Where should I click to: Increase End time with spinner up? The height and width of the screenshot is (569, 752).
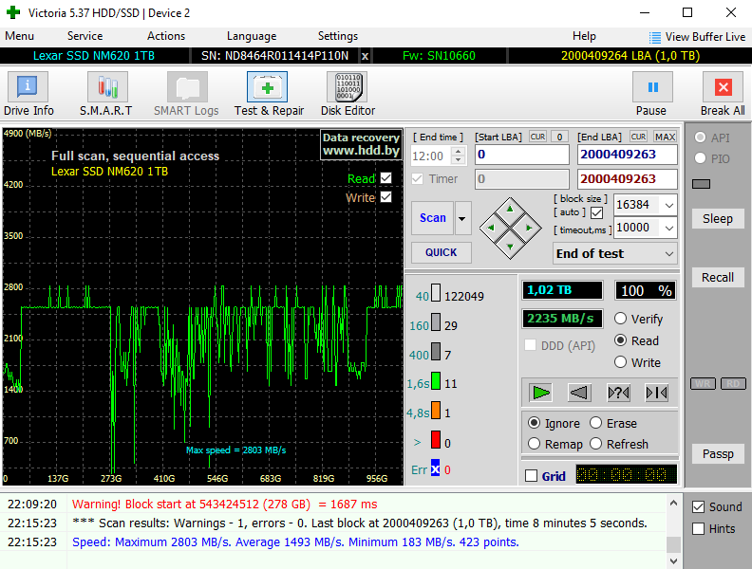(459, 151)
